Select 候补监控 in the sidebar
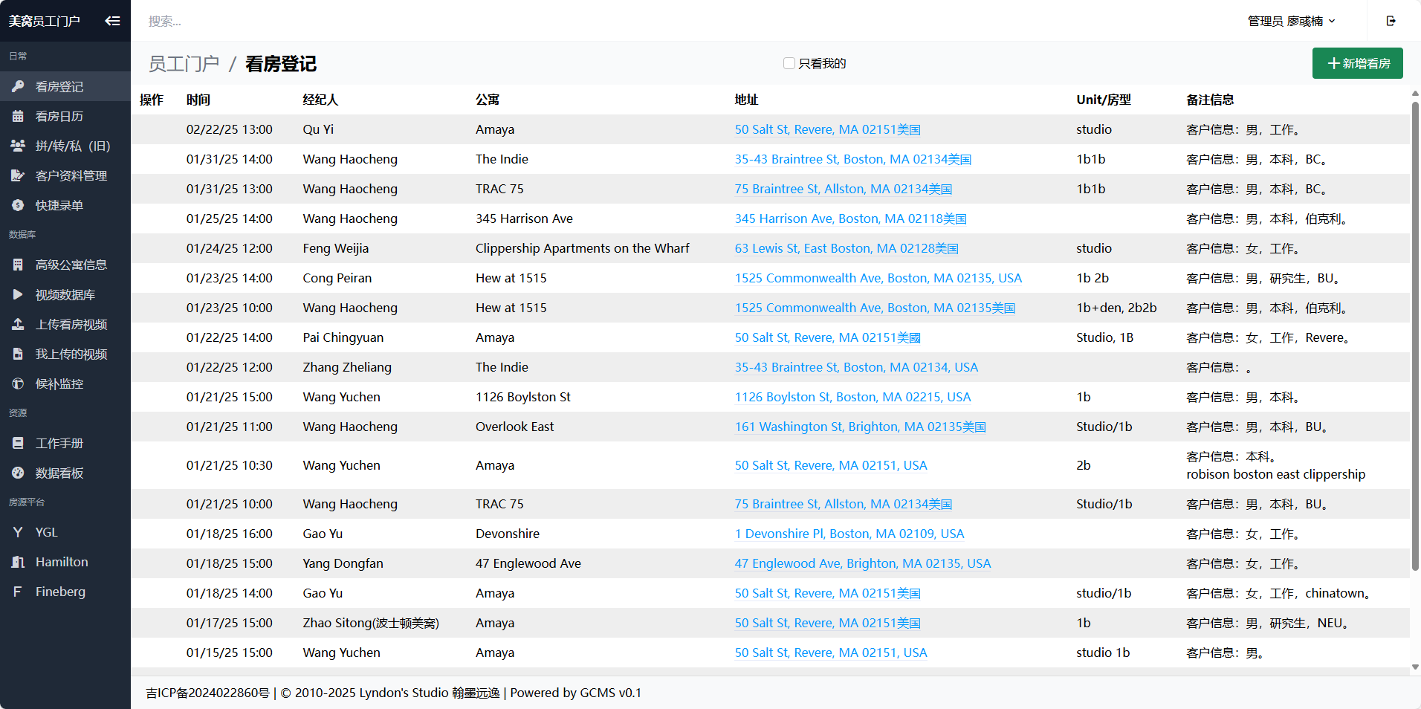Image resolution: width=1421 pixels, height=709 pixels. pos(59,384)
